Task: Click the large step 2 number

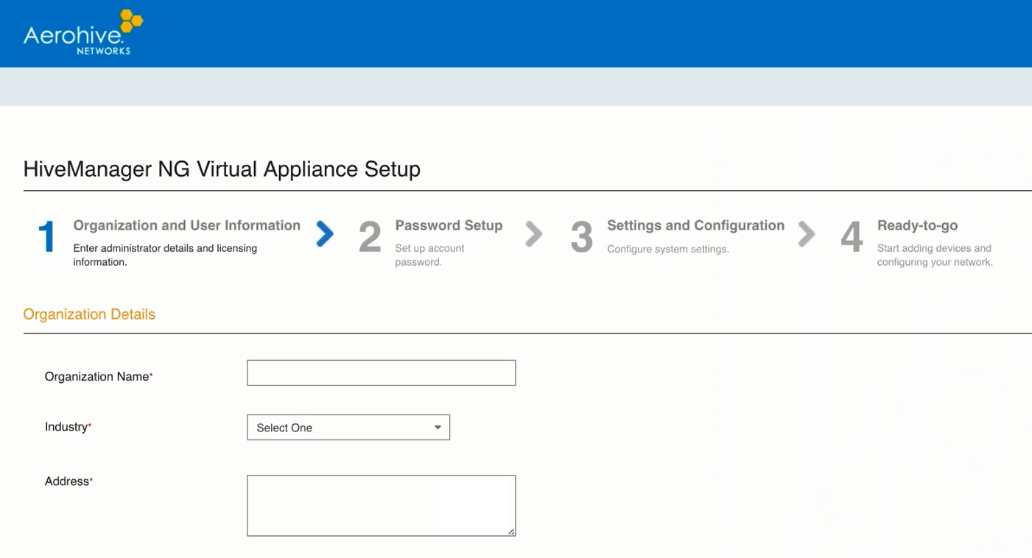Action: (370, 238)
